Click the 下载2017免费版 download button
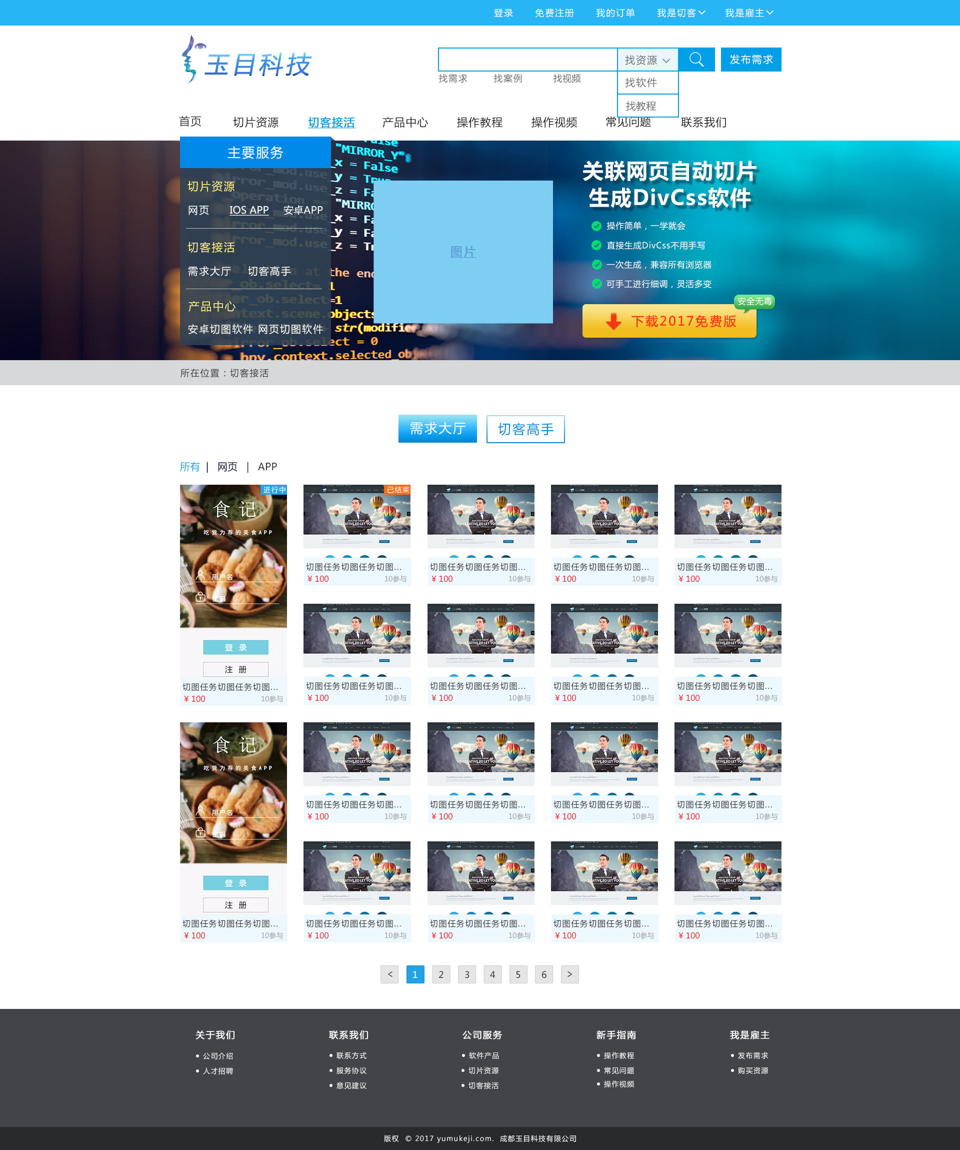Viewport: 960px width, 1150px height. coord(669,321)
